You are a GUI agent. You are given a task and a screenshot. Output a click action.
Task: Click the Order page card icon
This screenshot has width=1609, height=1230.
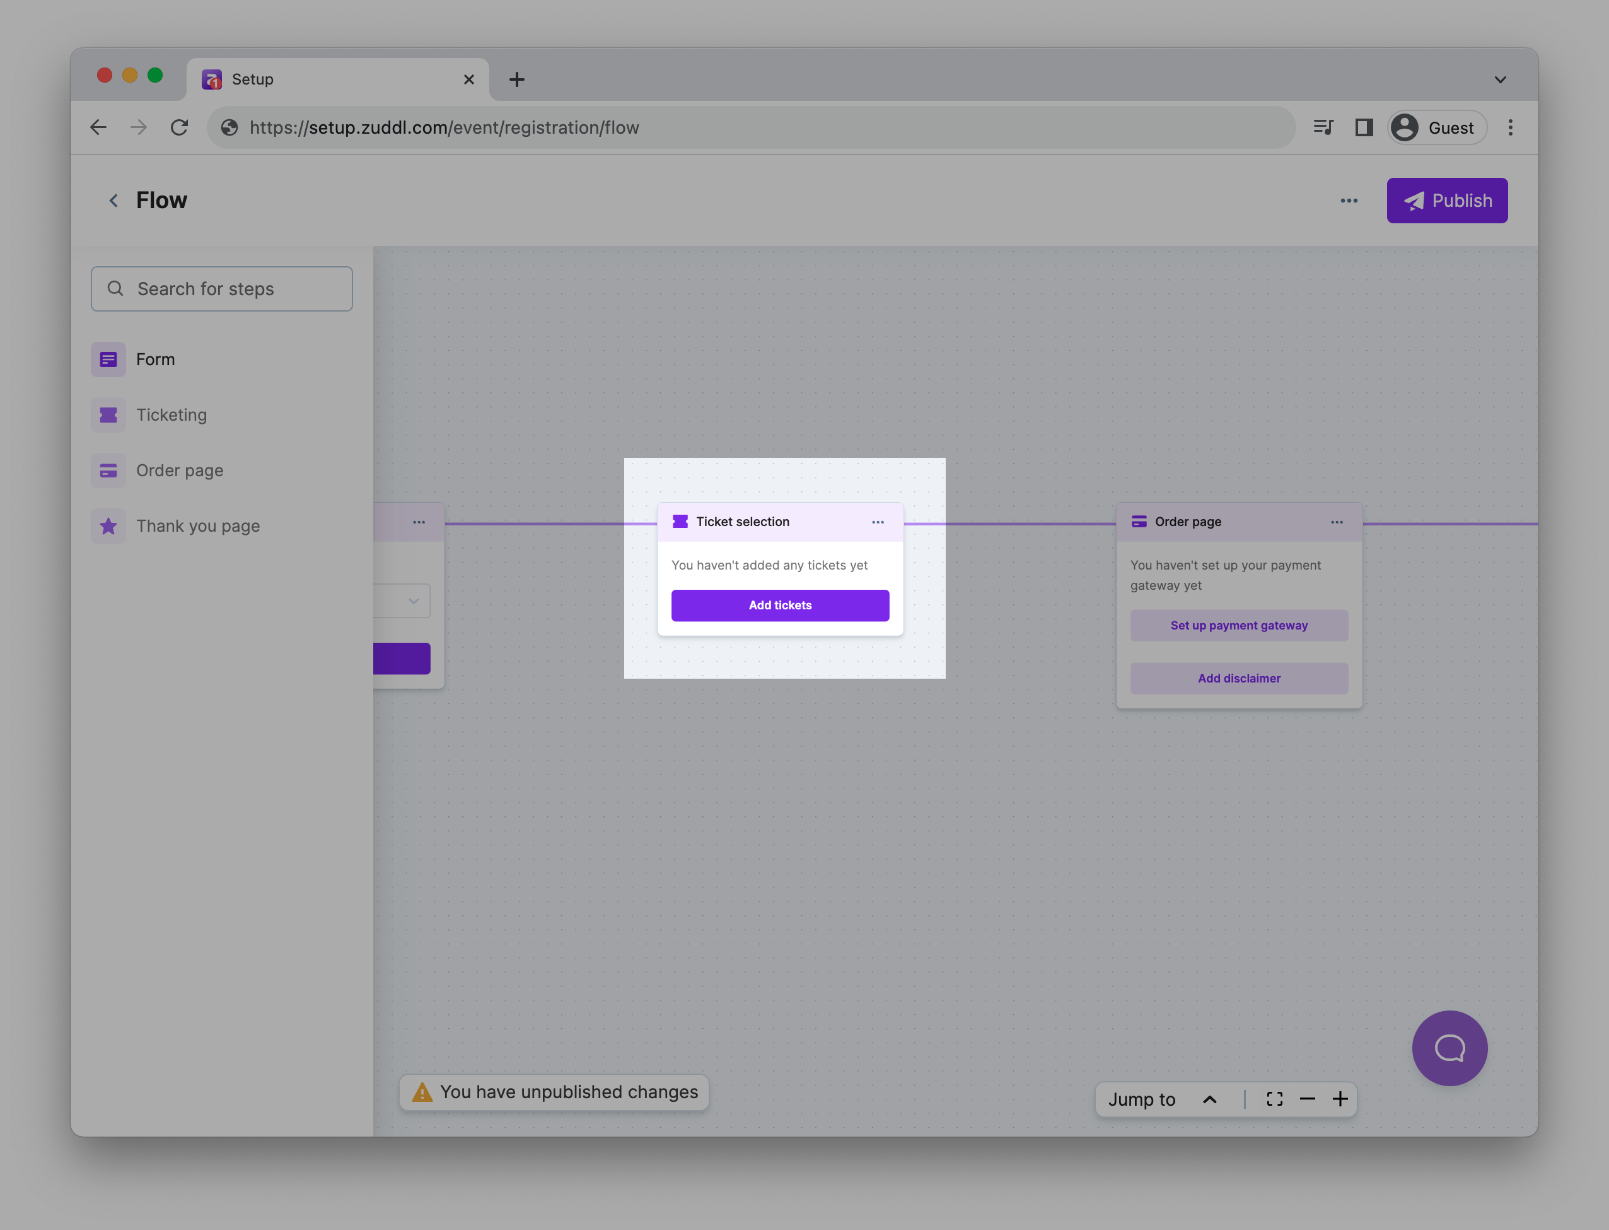coord(108,471)
